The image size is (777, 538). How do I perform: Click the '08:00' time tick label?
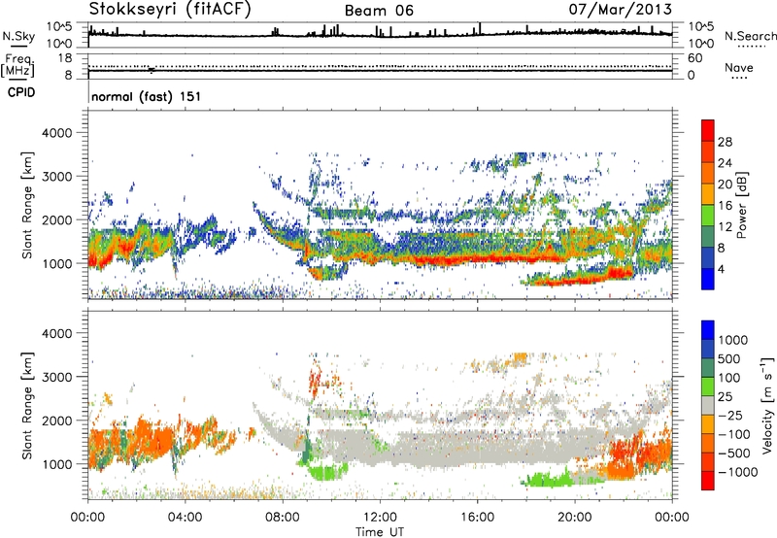coord(283,518)
